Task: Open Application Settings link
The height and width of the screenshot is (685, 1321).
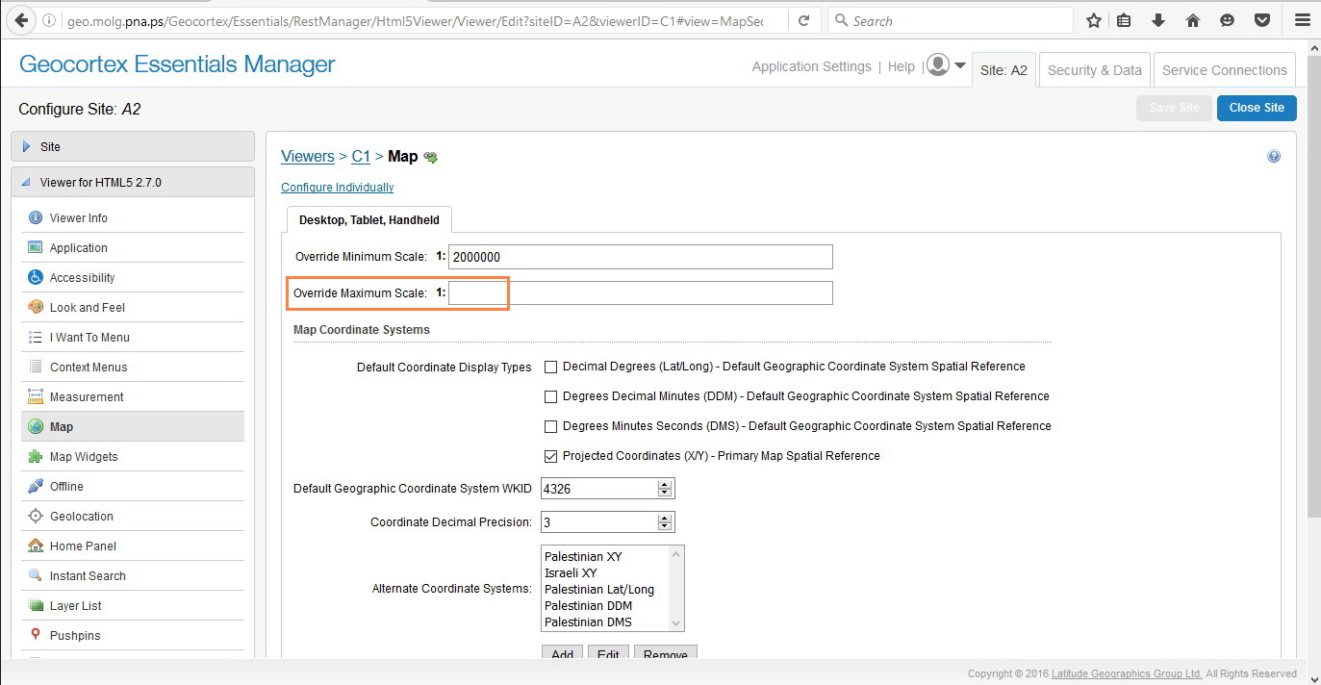Action: coord(811,66)
